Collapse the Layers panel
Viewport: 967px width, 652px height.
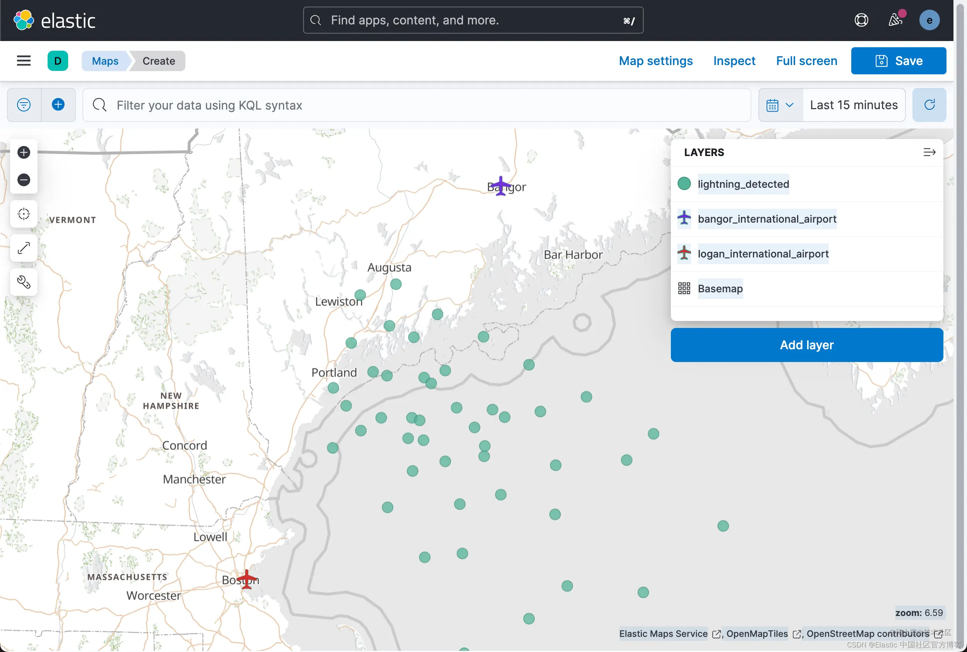(x=929, y=152)
